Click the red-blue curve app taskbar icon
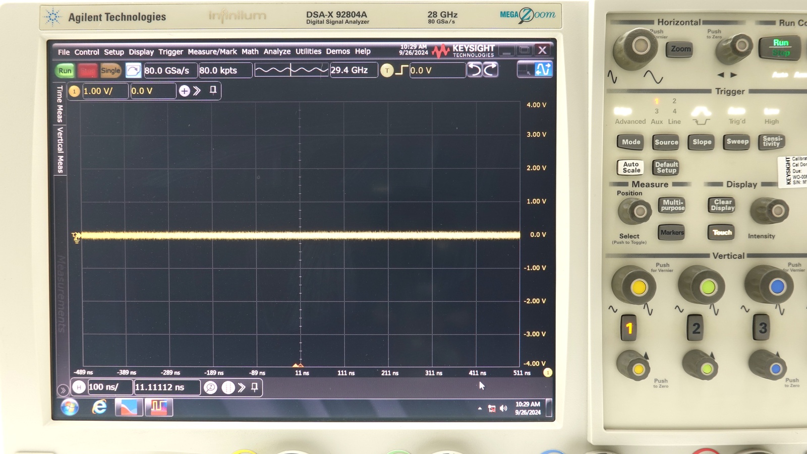 point(129,407)
